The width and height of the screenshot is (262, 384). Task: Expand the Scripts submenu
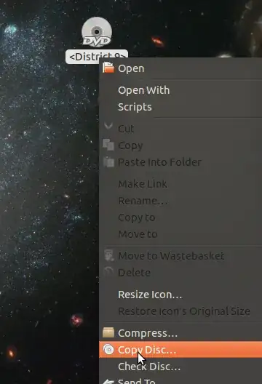180,107
